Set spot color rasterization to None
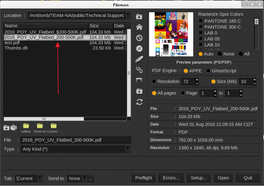The width and height of the screenshot is (264, 186). point(220,54)
